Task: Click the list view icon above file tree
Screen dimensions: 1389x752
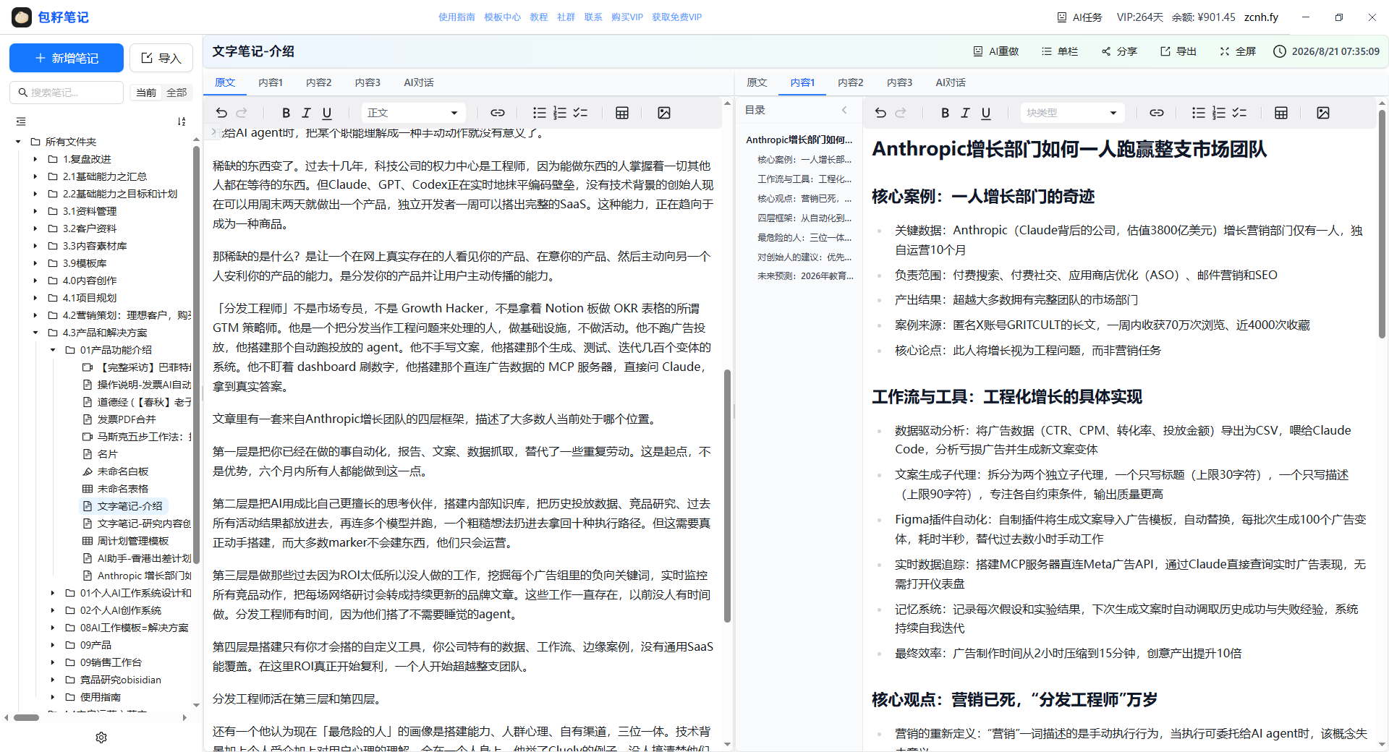Action: pyautogui.click(x=21, y=121)
